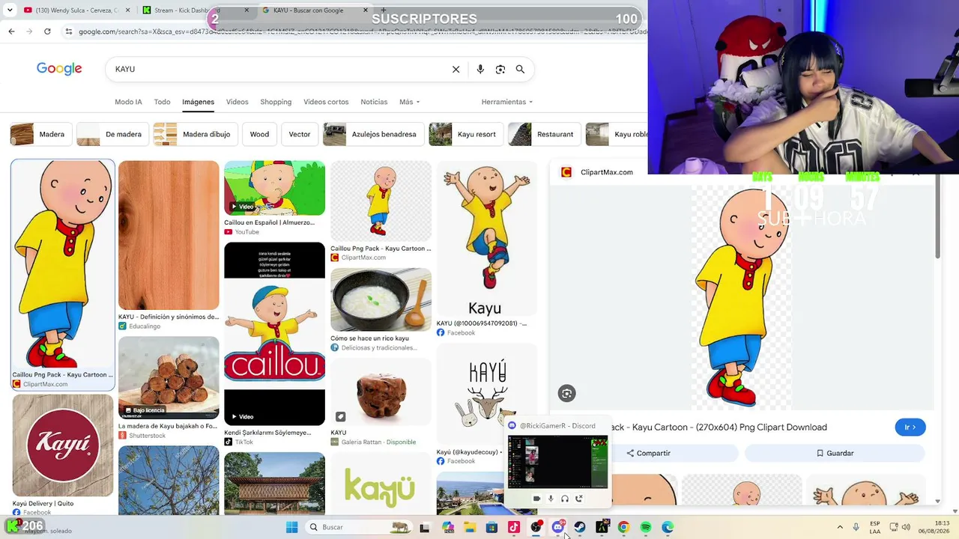
Task: Search inside the preview image with Lens
Action: click(566, 394)
